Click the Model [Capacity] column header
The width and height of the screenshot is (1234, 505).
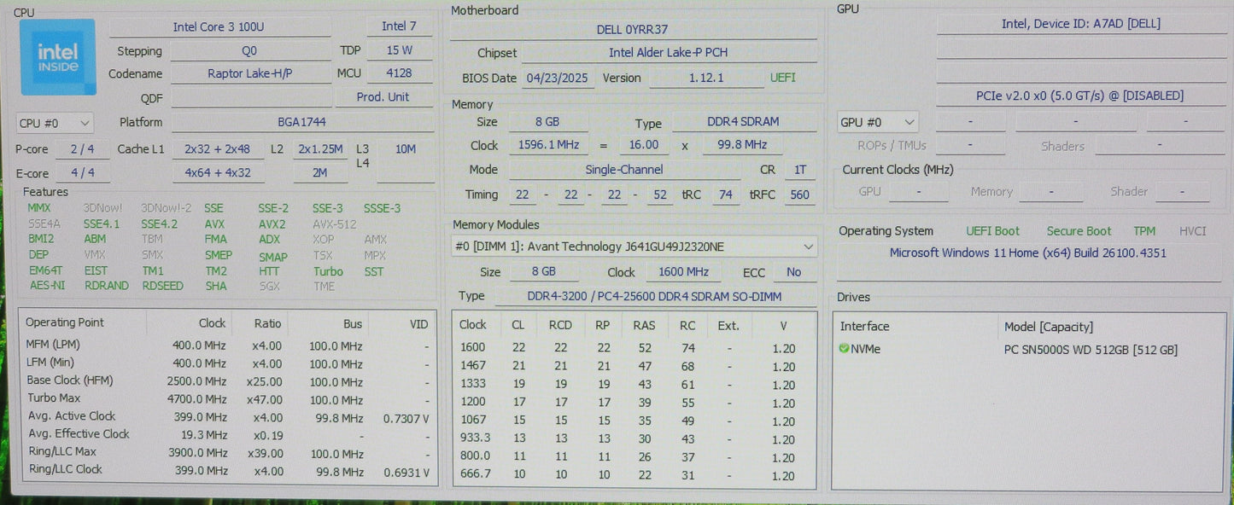click(x=1049, y=327)
